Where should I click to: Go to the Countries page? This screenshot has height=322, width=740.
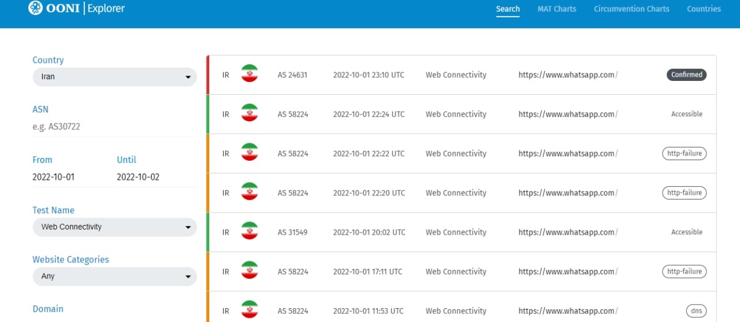(x=704, y=9)
